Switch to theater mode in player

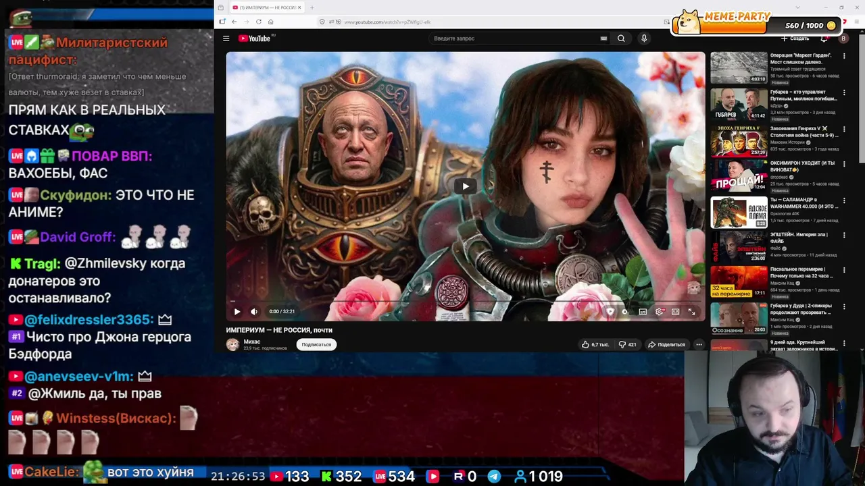675,311
